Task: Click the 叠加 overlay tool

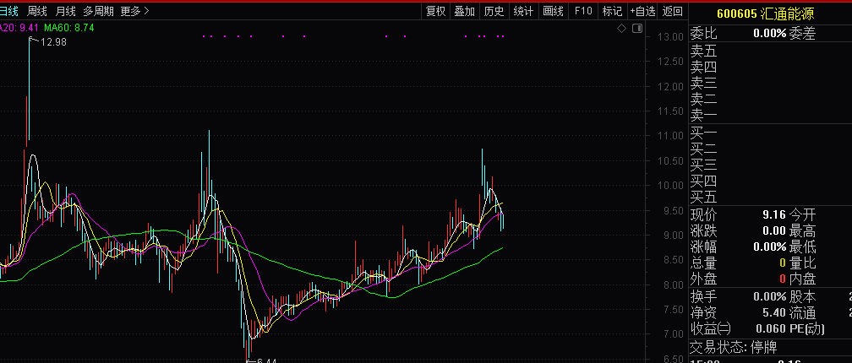Action: point(464,11)
